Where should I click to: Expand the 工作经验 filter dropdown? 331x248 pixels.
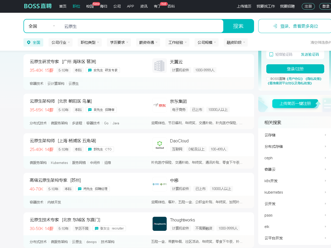(177, 42)
